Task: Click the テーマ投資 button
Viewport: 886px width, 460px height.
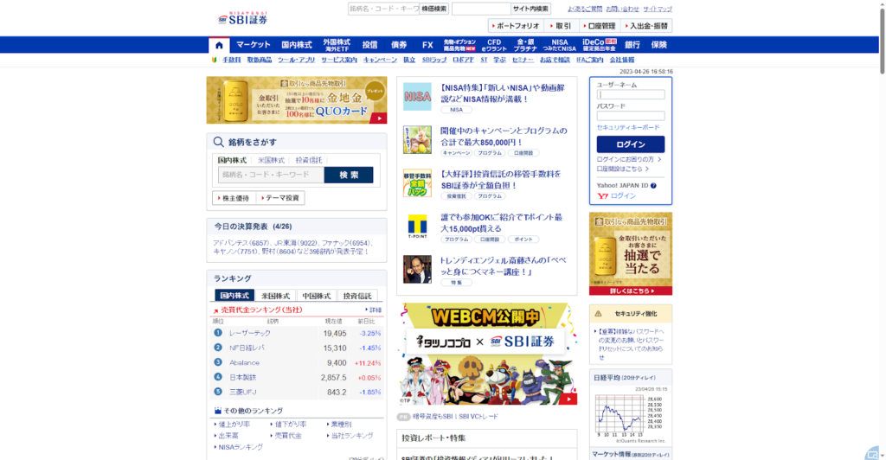Action: (281, 198)
